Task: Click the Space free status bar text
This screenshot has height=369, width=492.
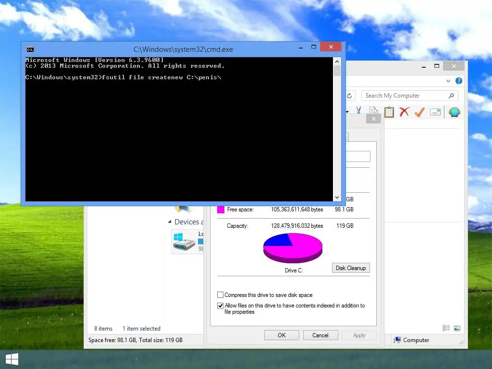Action: (x=135, y=340)
